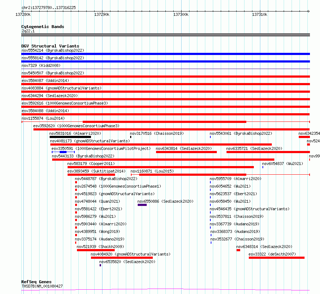Select nsv4519823 (gnomADStructuralVariants) label
The height and width of the screenshot is (294, 320).
[x=115, y=194]
